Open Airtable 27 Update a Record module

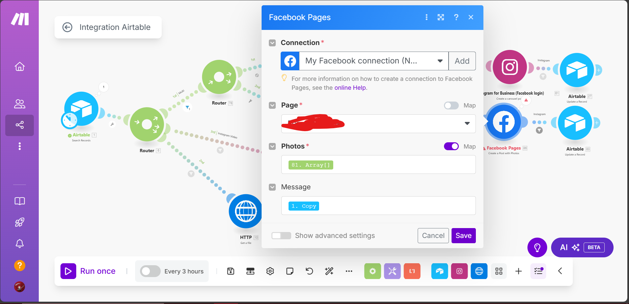pyautogui.click(x=577, y=70)
